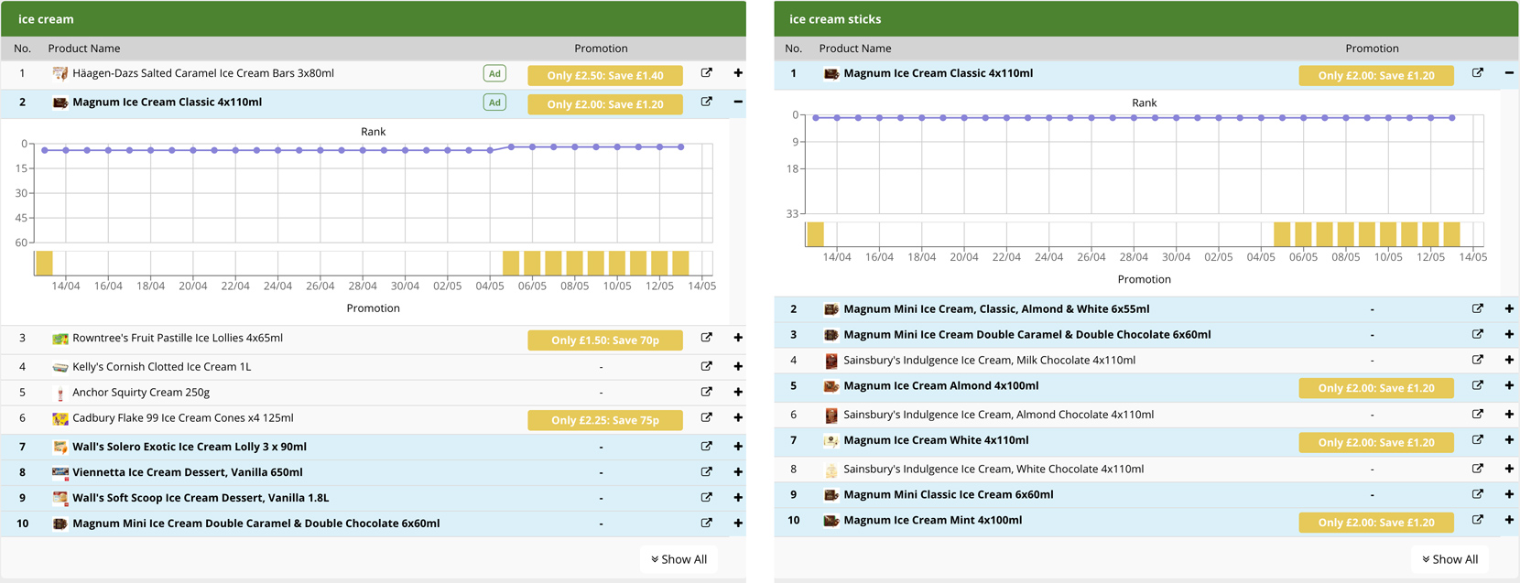
Task: Expand the Anchor Squirty Cream row
Action: point(738,392)
